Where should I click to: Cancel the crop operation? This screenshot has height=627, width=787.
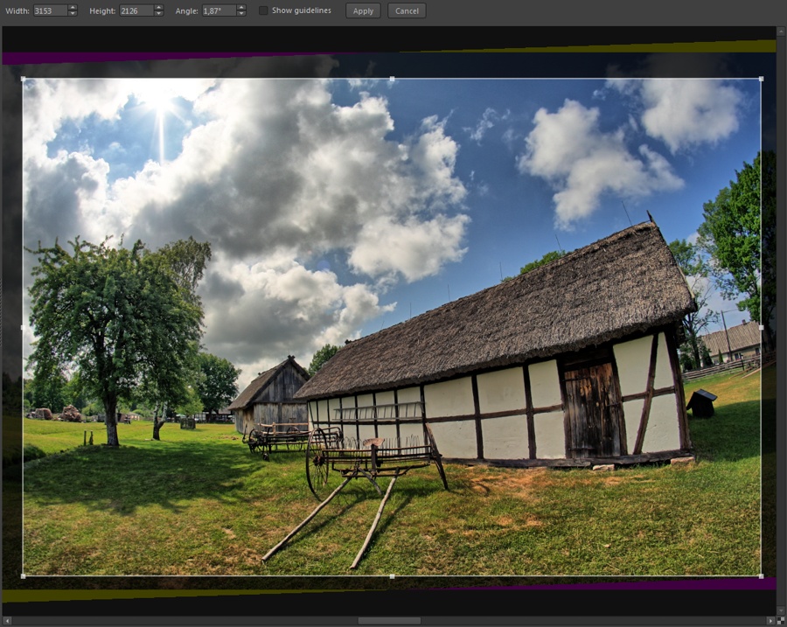point(407,10)
